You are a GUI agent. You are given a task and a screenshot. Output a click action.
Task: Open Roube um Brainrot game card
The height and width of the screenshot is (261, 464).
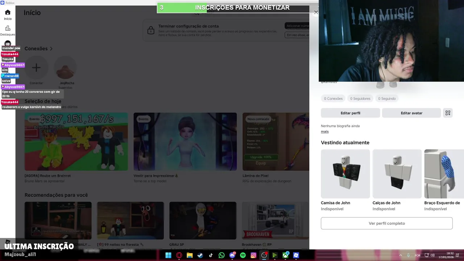[x=76, y=142]
